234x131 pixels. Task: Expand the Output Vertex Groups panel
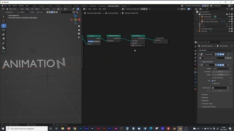(x=209, y=107)
